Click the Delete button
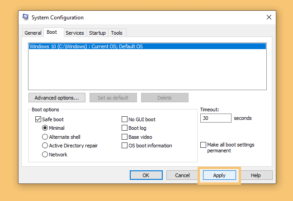293x201 pixels. 165,98
